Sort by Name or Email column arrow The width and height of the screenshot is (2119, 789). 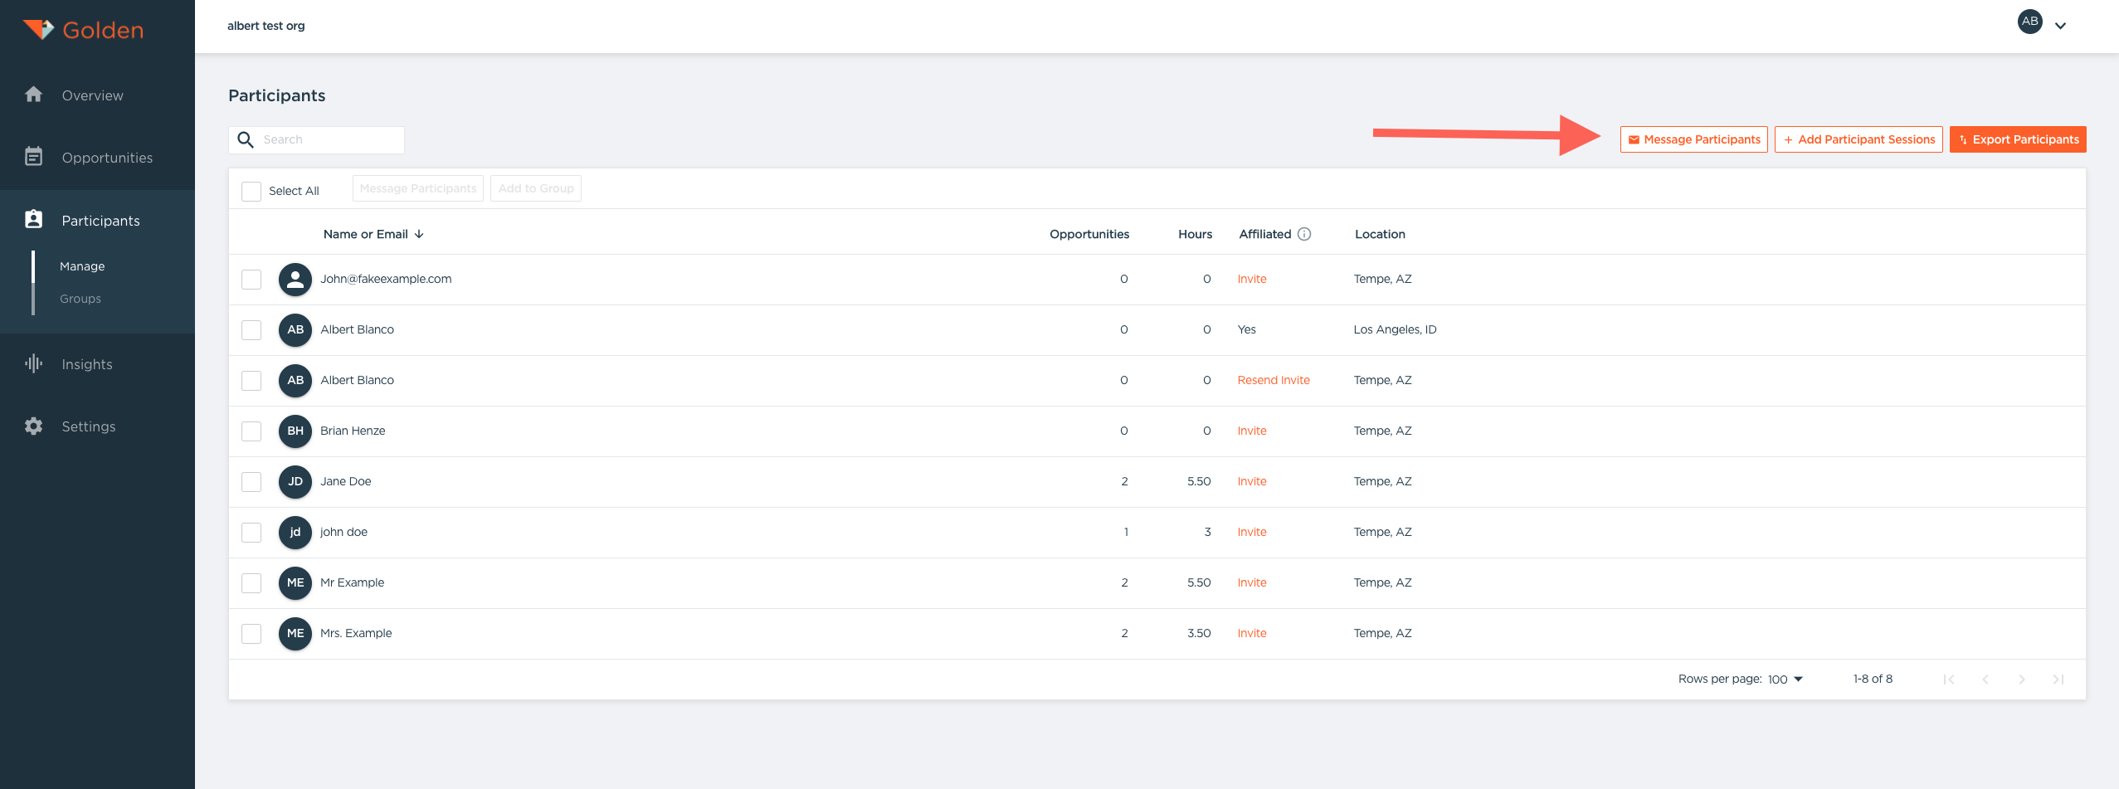tap(419, 234)
